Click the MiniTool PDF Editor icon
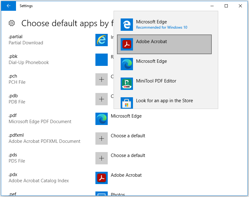Viewport: 249px width, 197px height. pyautogui.click(x=127, y=84)
